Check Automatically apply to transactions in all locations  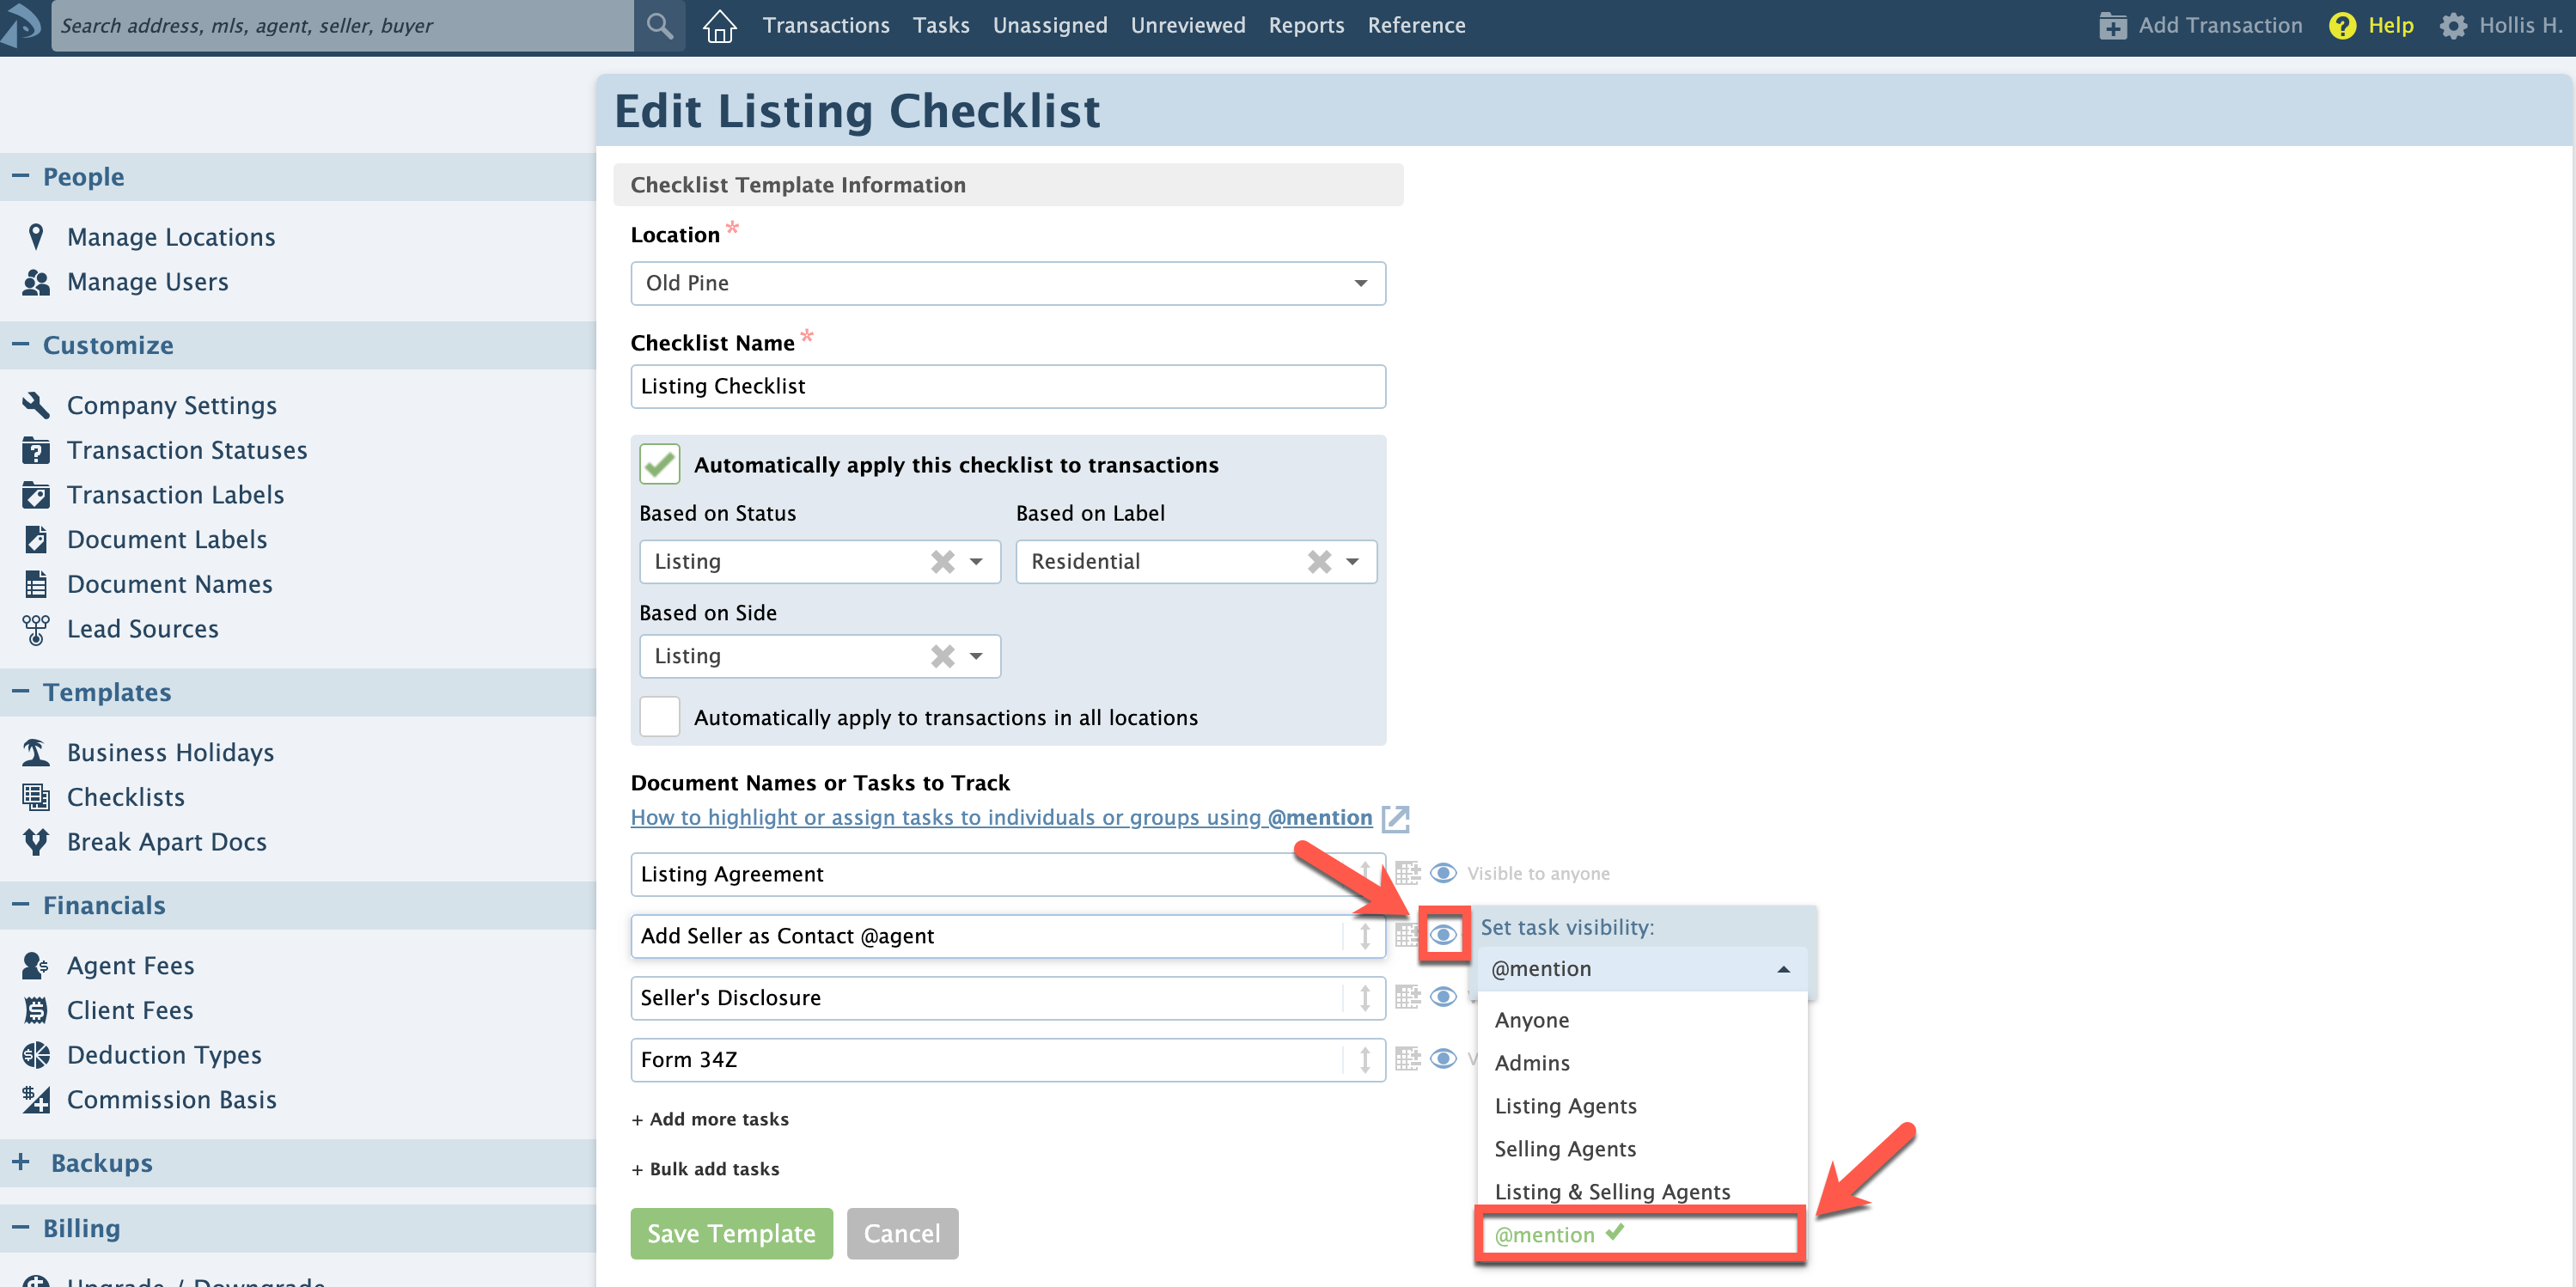click(x=659, y=717)
